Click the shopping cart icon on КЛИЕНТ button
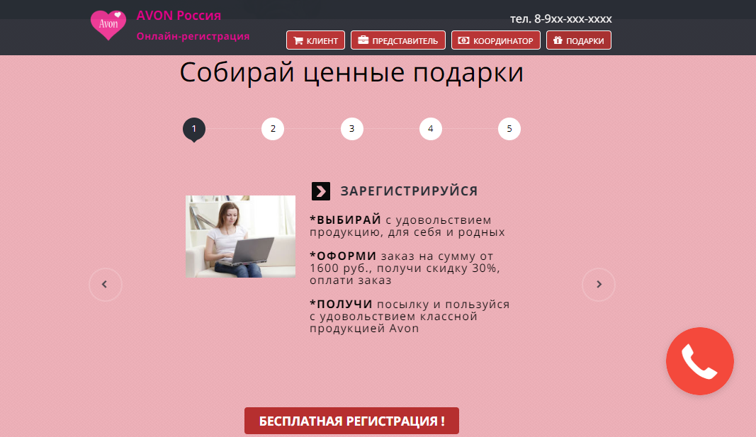756x437 pixels. pos(298,40)
